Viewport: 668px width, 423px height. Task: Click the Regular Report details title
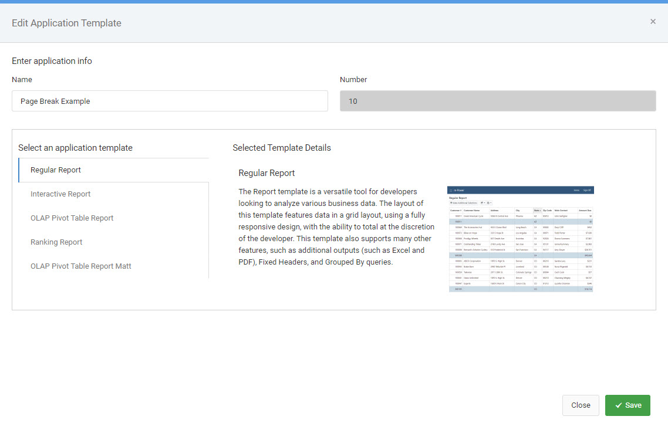[266, 173]
